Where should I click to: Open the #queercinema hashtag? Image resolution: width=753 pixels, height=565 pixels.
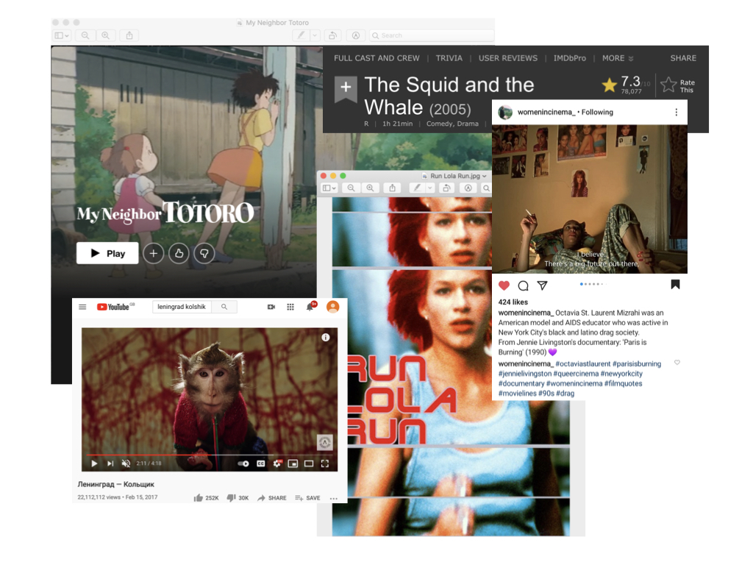tap(576, 374)
